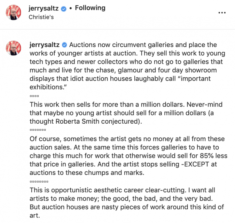Open the three-dot more options menu
This screenshot has height=223, width=235.
pos(222,13)
